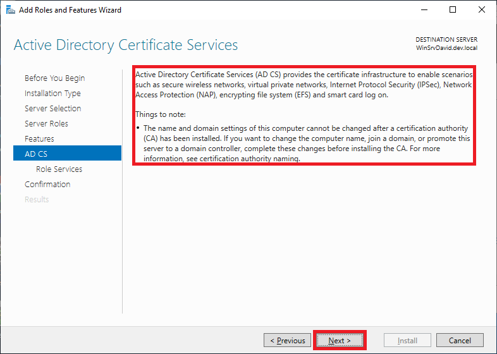
Task: Click the wizard icon in the title bar
Action: [x=9, y=10]
